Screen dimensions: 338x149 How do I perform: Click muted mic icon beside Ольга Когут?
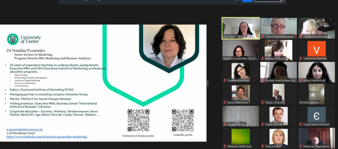tap(263, 146)
